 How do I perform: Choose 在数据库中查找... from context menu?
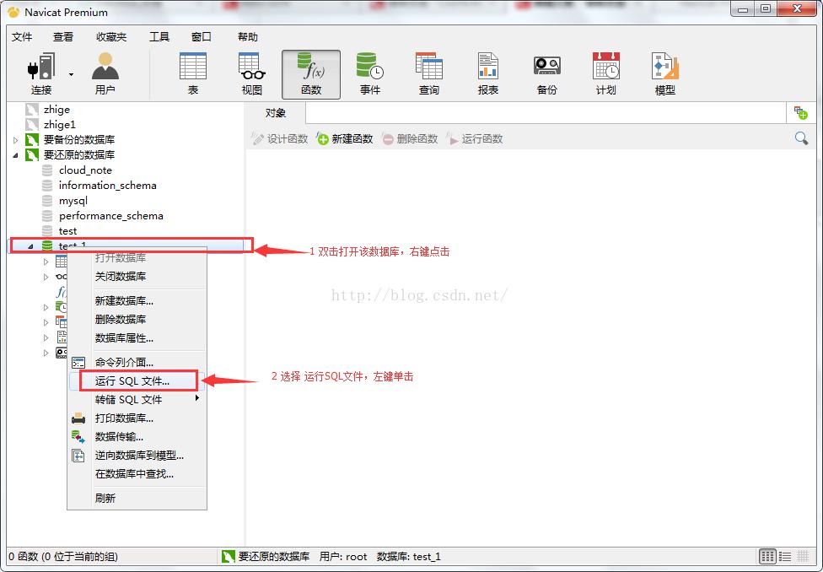(x=137, y=474)
